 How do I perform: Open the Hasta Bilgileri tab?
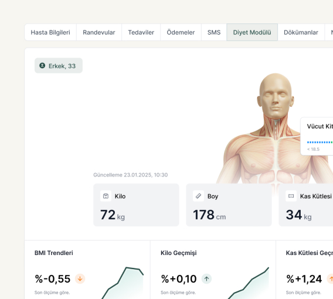(x=50, y=32)
